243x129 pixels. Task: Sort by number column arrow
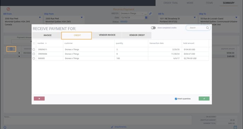[46, 43]
